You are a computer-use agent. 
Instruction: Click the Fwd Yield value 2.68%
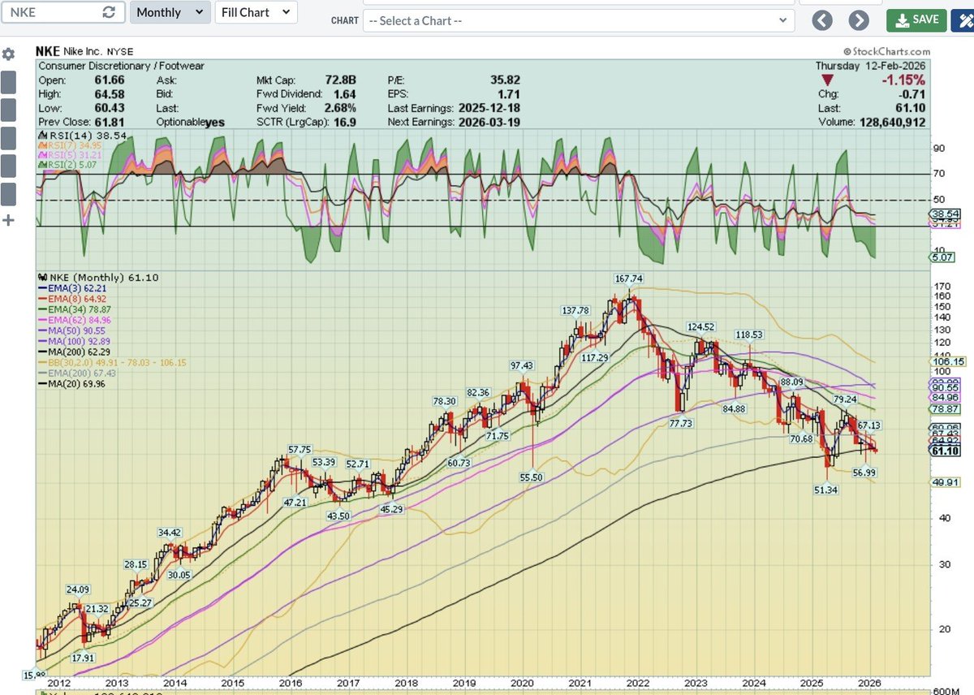click(340, 108)
